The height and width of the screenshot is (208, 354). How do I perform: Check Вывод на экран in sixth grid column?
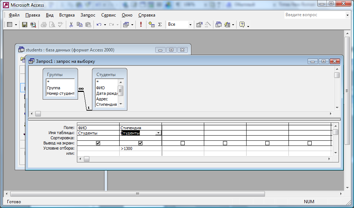point(309,143)
